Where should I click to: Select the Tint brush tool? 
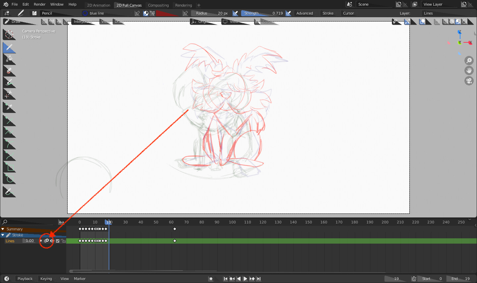tap(9, 82)
